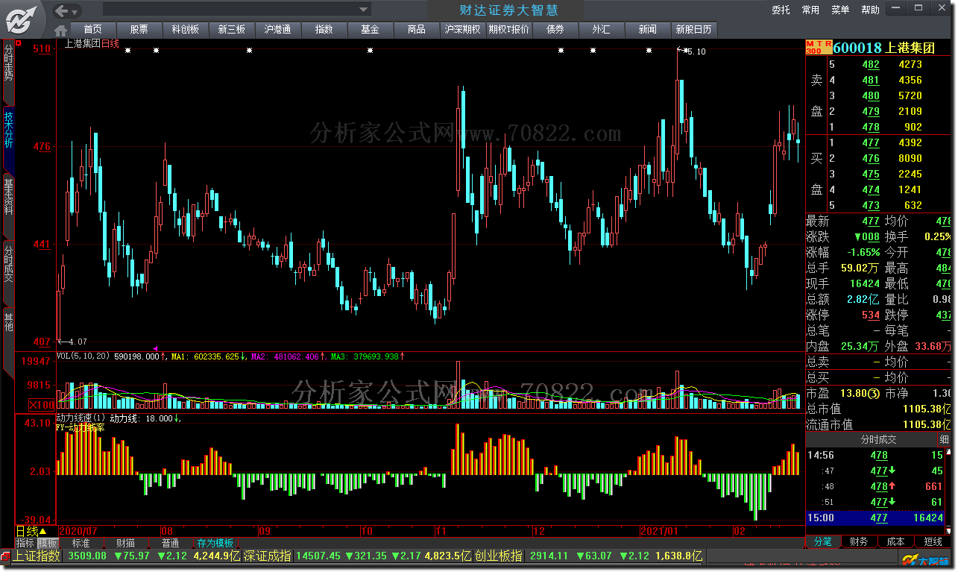Image resolution: width=958 pixels, height=572 pixels.
Task: Click the 动力线速(1) indicator label
Action: click(81, 418)
